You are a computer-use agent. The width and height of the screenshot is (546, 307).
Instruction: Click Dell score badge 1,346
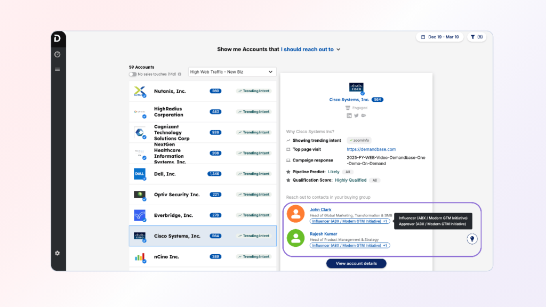(214, 174)
